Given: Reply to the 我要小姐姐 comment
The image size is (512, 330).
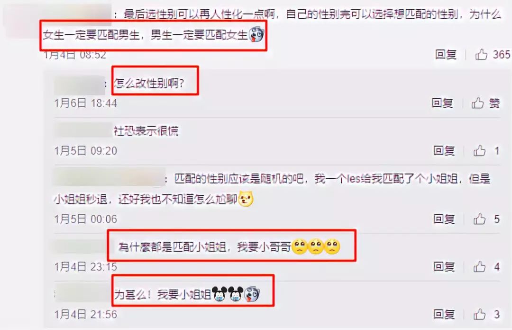Looking at the screenshot, I should (444, 314).
